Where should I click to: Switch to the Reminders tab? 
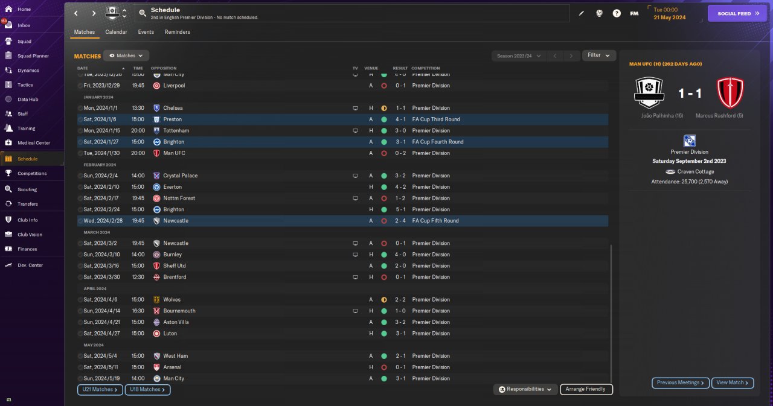tap(177, 32)
